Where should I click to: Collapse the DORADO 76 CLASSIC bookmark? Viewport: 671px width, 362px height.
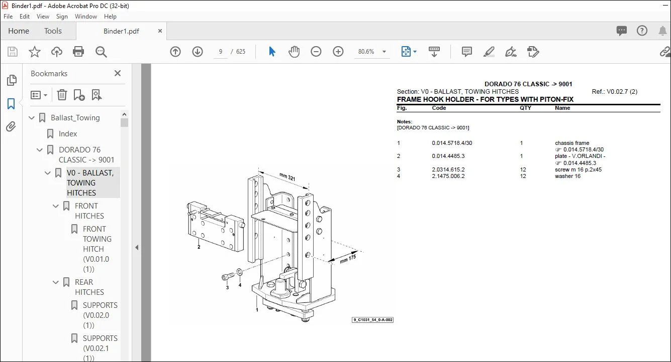click(40, 150)
